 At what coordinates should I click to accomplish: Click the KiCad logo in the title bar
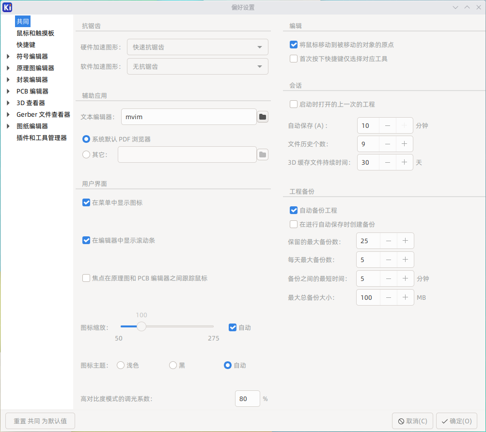7,7
